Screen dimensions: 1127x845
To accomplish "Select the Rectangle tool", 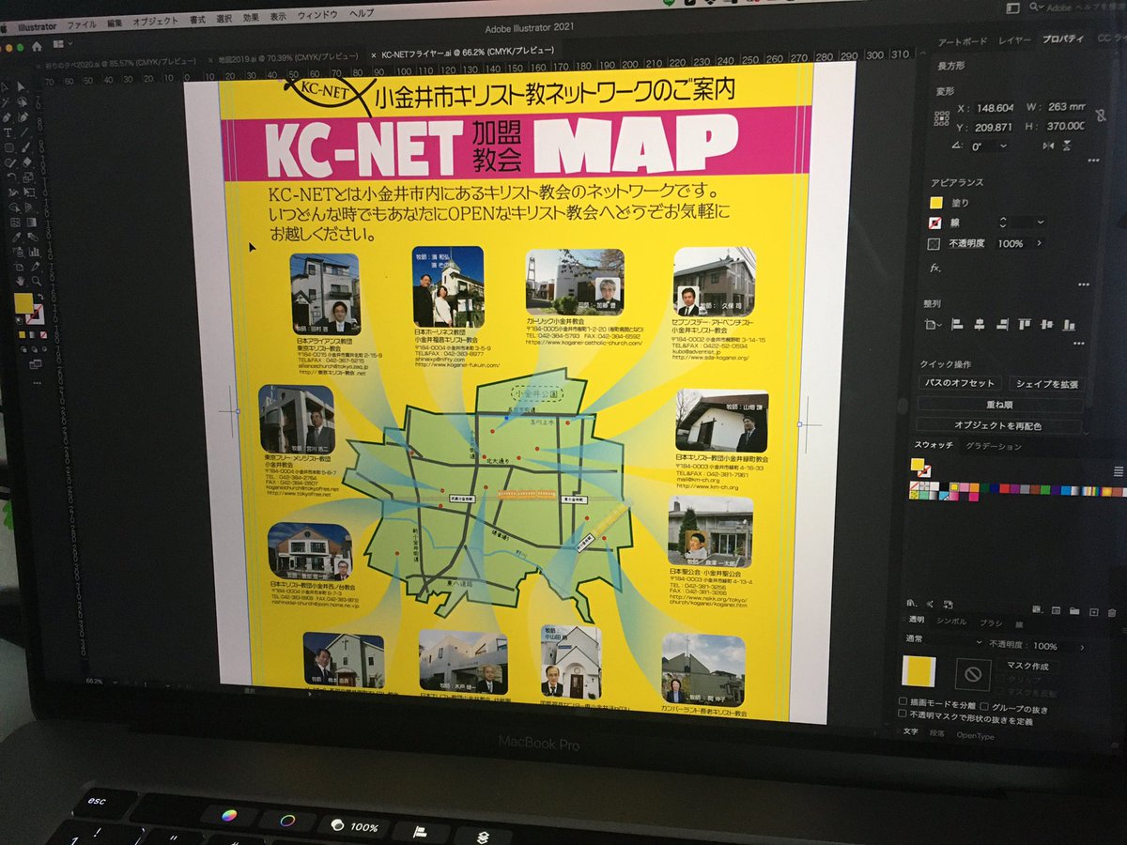I will point(8,146).
